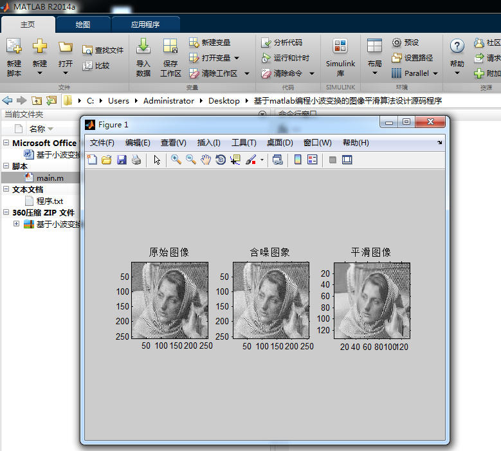
Task: Open the New (新建) dropdown arrow
Action: coord(40,73)
